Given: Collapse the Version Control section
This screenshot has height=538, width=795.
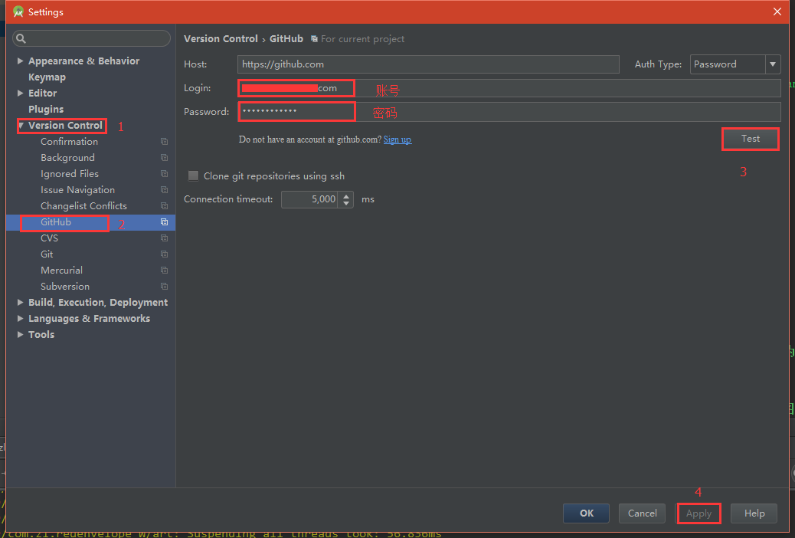Looking at the screenshot, I should point(21,126).
